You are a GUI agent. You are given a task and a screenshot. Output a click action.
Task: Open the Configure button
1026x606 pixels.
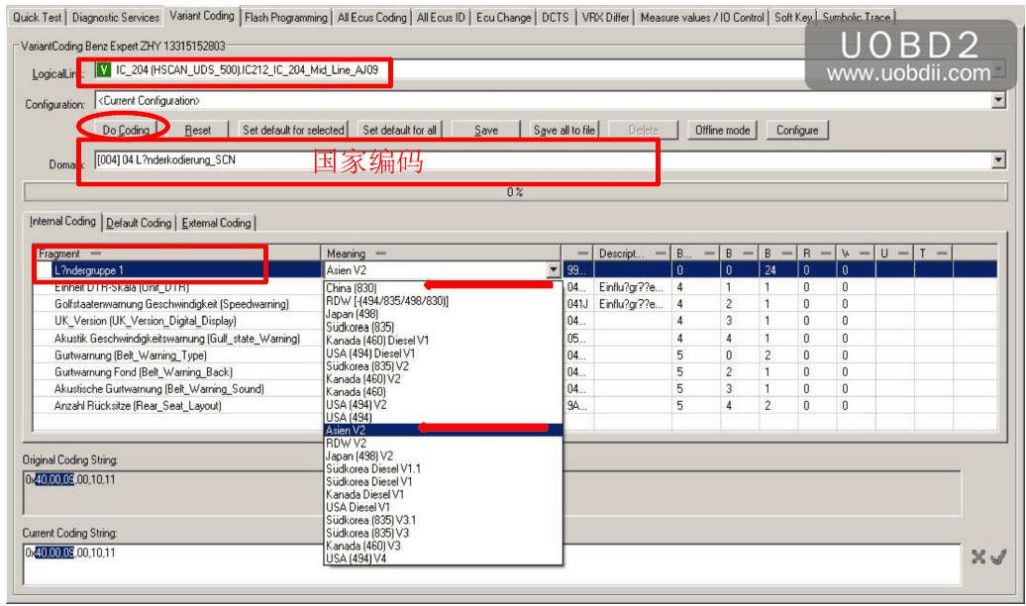point(797,130)
